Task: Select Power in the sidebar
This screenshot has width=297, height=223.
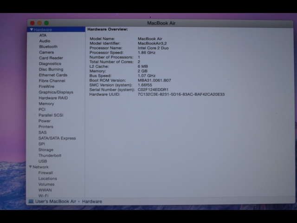Action: pos(45,121)
